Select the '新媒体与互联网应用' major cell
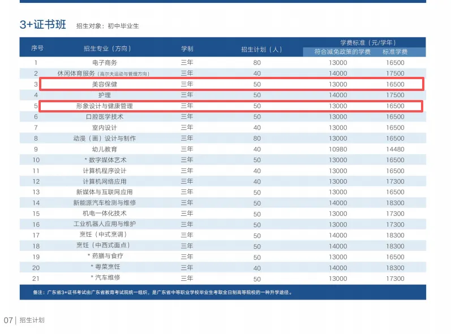This screenshot has height=334, width=451. [105, 192]
